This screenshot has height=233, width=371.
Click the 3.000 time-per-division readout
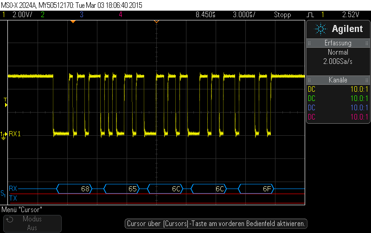click(x=244, y=15)
